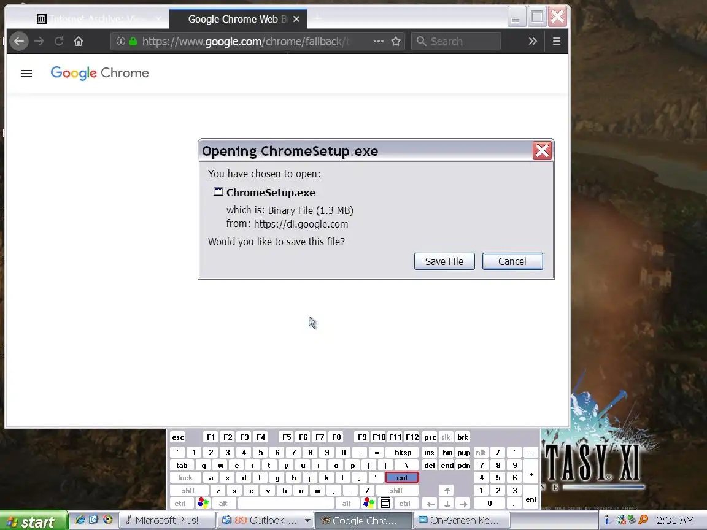The width and height of the screenshot is (707, 530).
Task: Click the info icon in the system tray
Action: tap(607, 520)
